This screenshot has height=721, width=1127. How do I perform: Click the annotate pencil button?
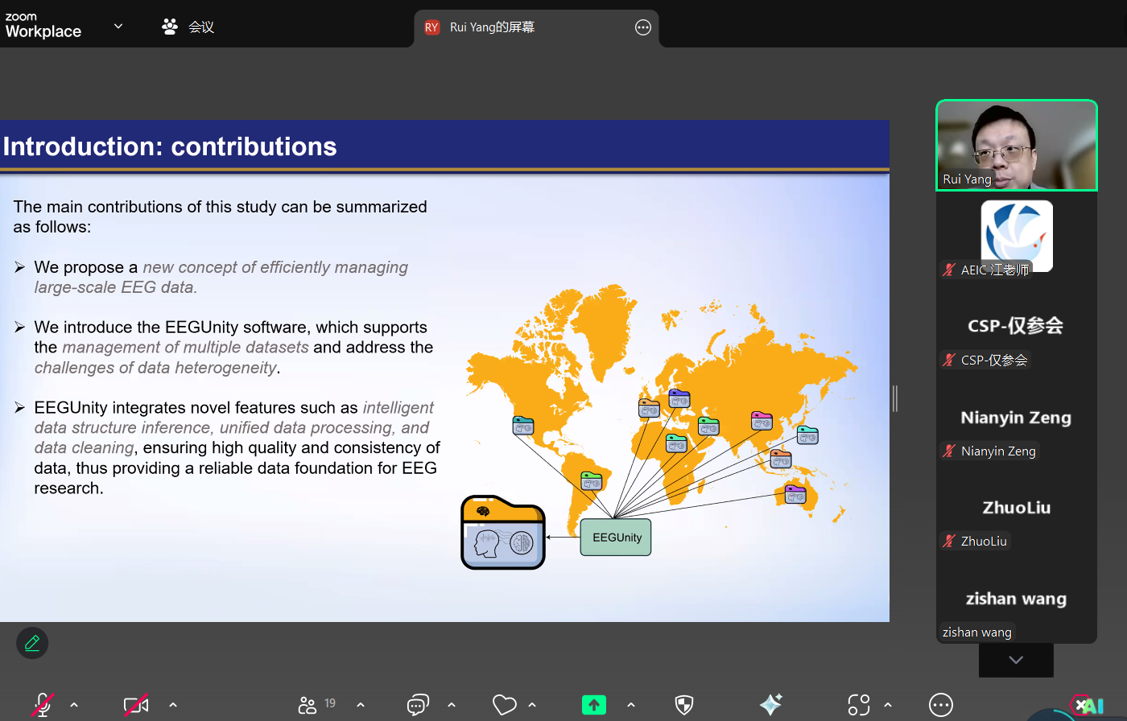(x=32, y=643)
